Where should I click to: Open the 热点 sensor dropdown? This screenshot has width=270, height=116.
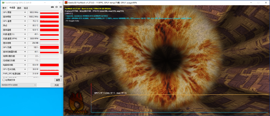pos(25,26)
